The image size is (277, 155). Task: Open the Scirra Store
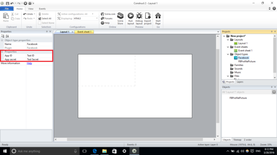120,19
